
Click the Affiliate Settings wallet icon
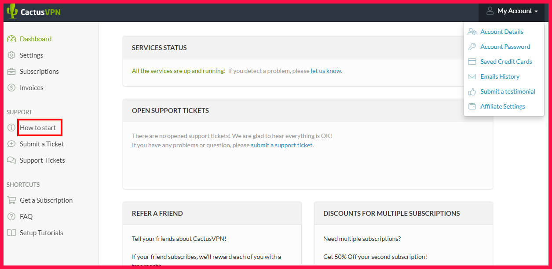pos(472,106)
